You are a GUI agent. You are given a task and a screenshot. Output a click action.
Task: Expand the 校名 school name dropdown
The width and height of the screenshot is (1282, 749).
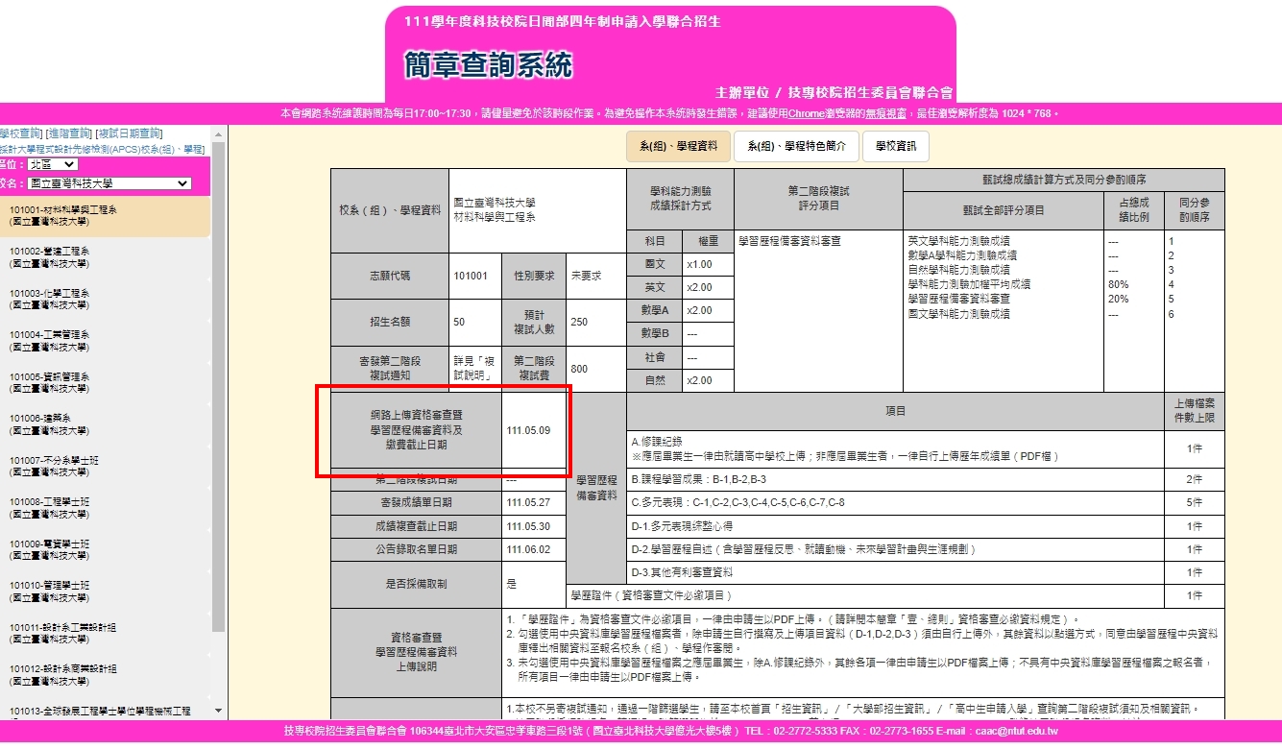tap(109, 183)
